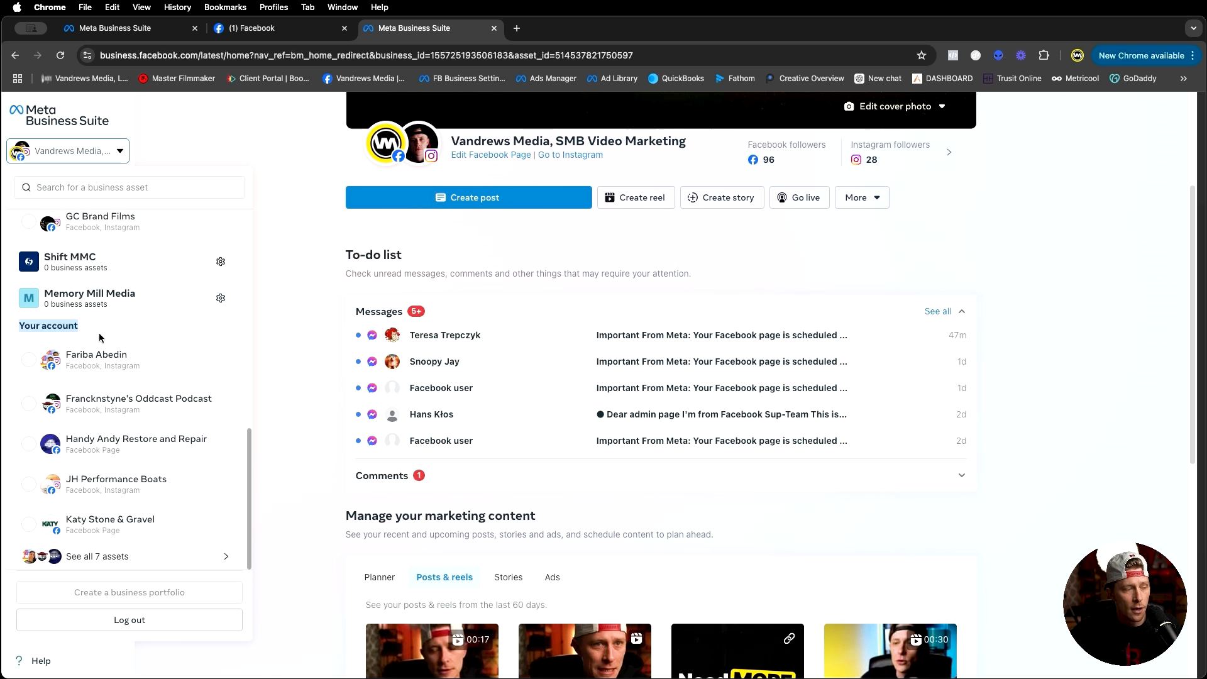This screenshot has width=1207, height=679.
Task: Open the Ads Manager bookmark
Action: (x=546, y=79)
